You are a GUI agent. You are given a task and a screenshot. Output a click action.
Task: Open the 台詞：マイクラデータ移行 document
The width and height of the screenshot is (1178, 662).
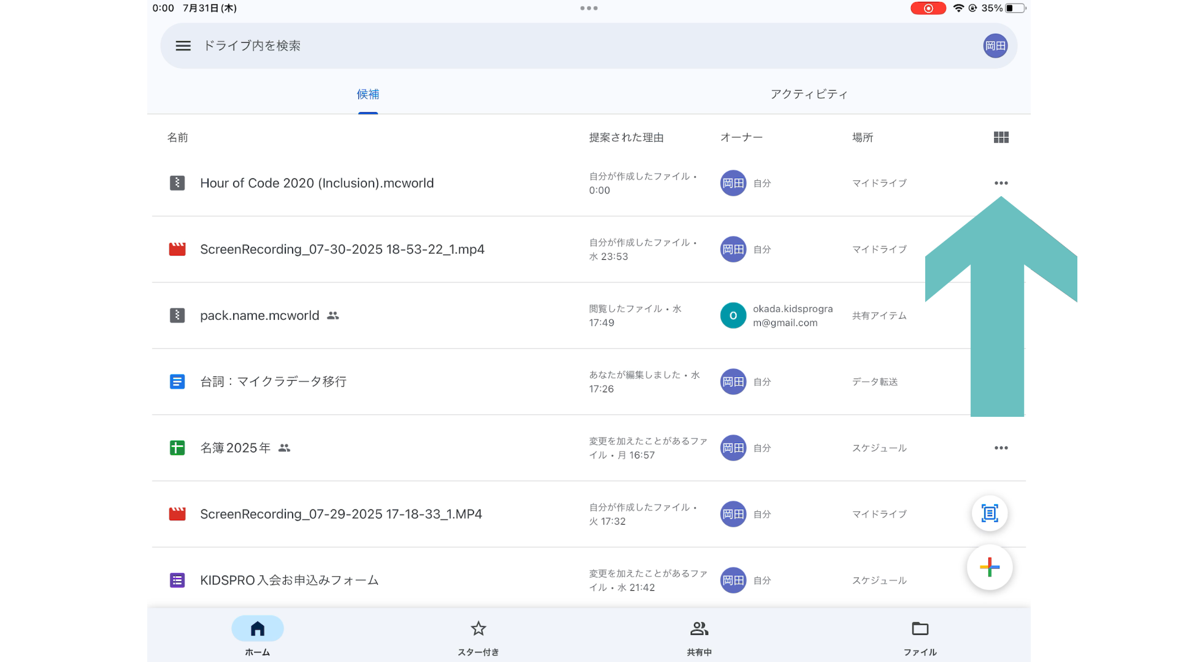click(273, 382)
